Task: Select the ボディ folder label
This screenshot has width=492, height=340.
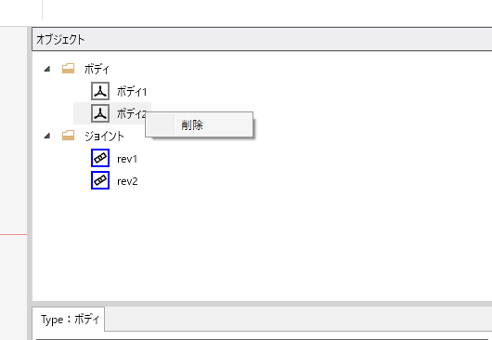Action: (x=97, y=69)
